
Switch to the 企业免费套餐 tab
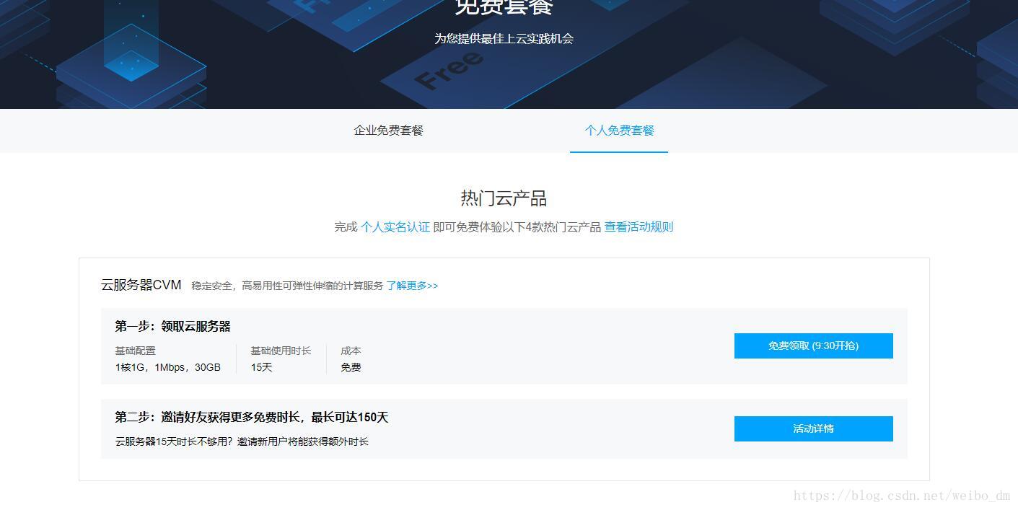[389, 131]
